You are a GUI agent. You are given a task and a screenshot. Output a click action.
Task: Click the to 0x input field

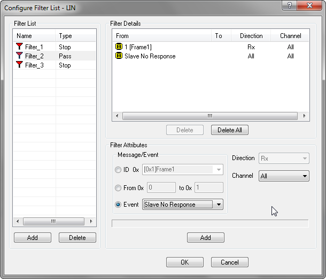click(x=209, y=187)
